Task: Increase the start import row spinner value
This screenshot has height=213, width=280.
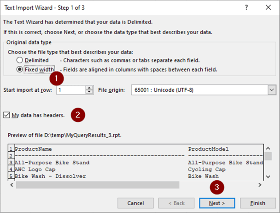Action: [x=89, y=87]
